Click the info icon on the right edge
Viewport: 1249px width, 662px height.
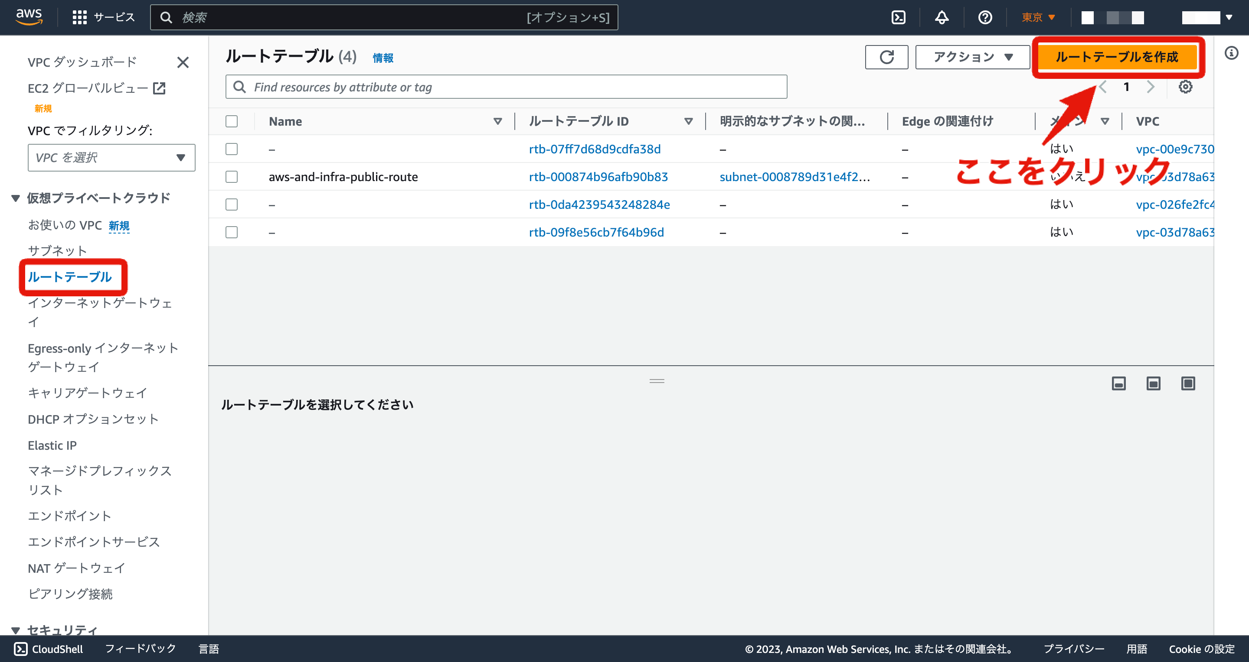point(1232,53)
